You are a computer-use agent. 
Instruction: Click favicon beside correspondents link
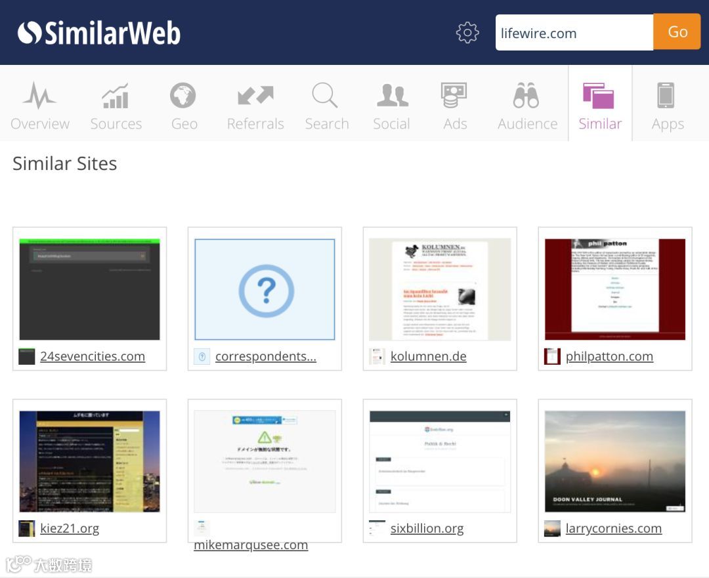click(202, 356)
